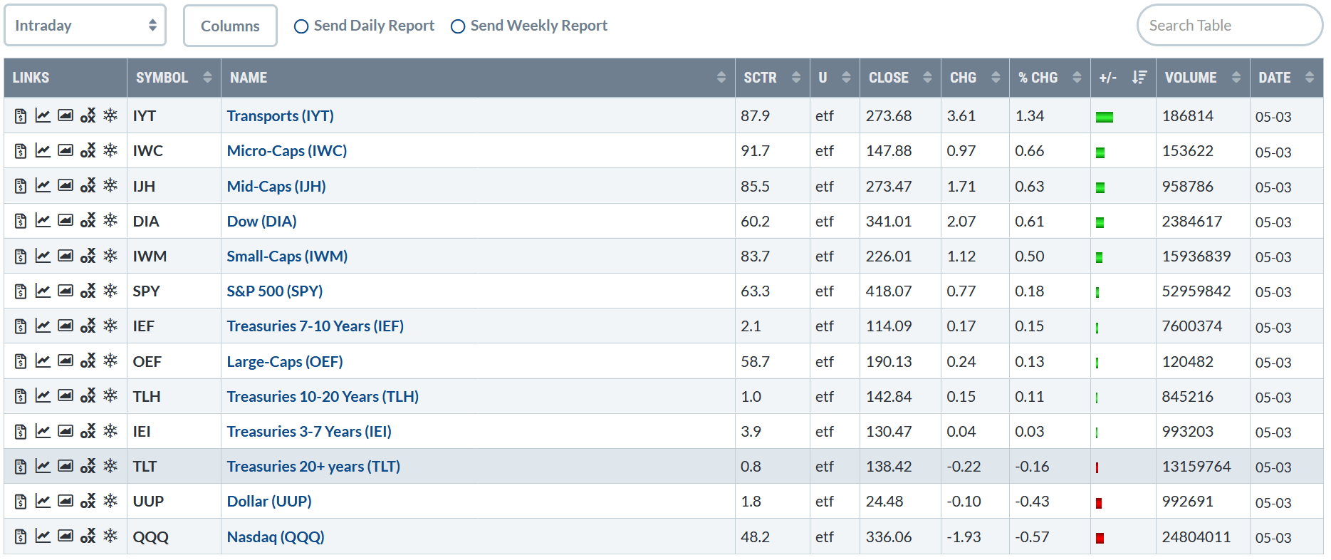Open S&P 500 (SPY) link
1331x560 pixels.
coord(275,291)
